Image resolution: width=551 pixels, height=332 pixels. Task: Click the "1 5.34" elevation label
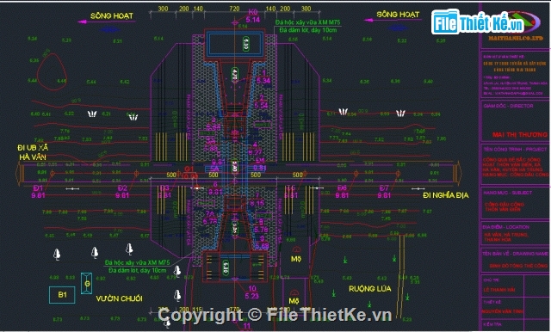coord(263,77)
